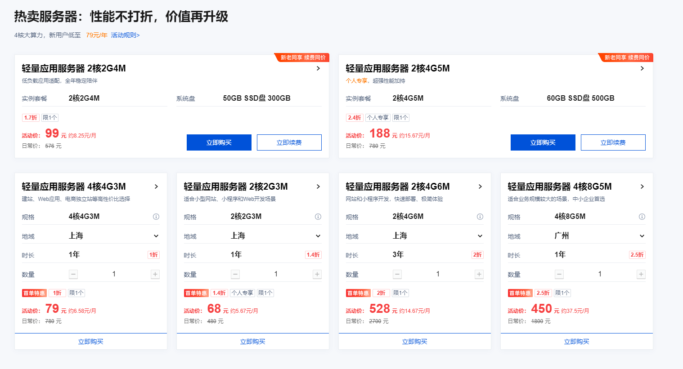Image resolution: width=683 pixels, height=369 pixels.
Task: Open details arrow for 轻量应用服务器 2核2G4M
Action: (x=318, y=68)
